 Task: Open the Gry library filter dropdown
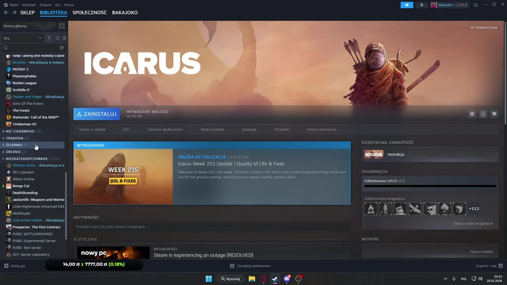23,38
